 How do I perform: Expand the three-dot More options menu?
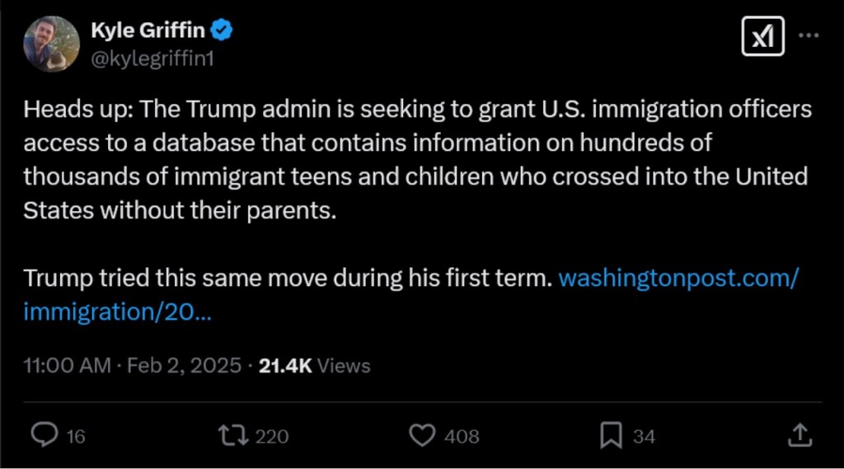pyautogui.click(x=809, y=36)
